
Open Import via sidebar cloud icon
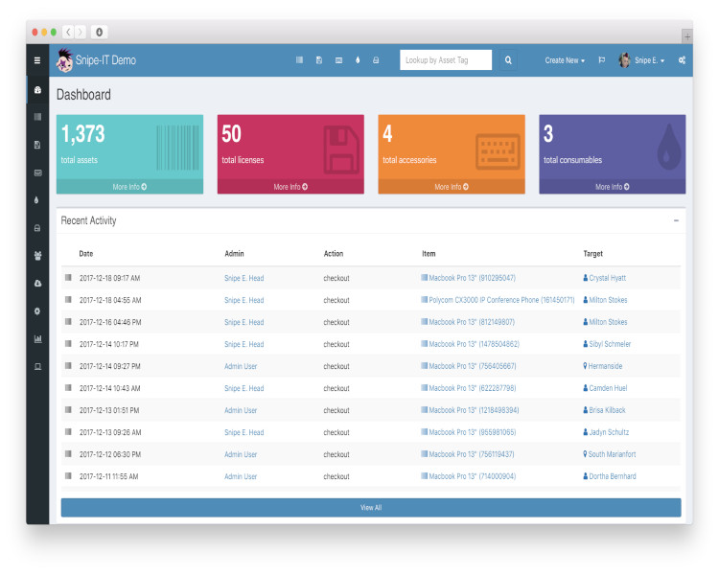(x=37, y=284)
